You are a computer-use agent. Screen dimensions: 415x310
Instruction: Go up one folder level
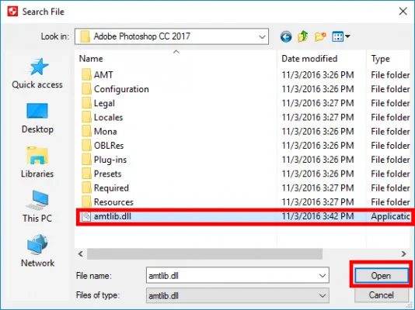[x=303, y=36]
